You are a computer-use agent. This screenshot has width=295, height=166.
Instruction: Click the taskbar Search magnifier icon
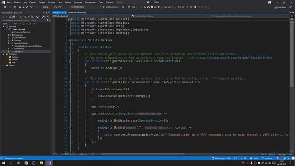[x=11, y=163]
